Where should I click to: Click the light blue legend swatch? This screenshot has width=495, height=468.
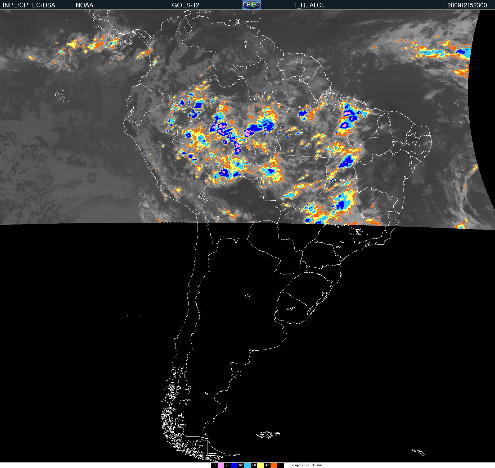coord(247,465)
